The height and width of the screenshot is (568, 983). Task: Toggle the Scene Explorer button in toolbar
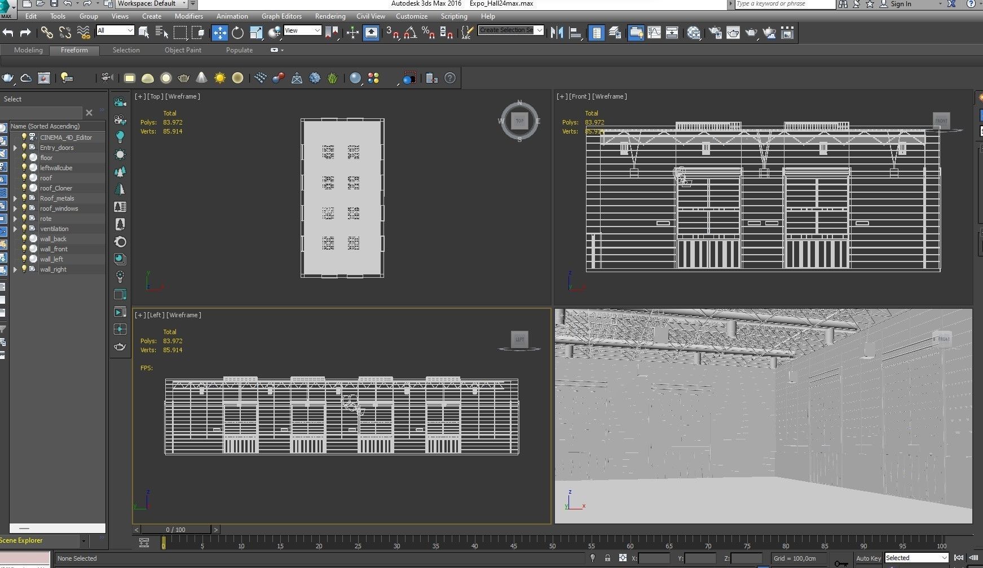(596, 33)
